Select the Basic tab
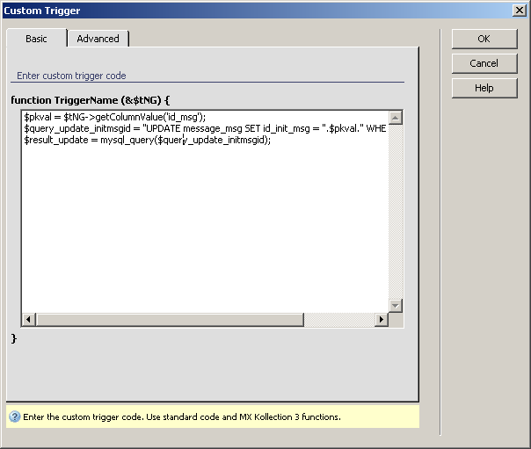 (36, 39)
